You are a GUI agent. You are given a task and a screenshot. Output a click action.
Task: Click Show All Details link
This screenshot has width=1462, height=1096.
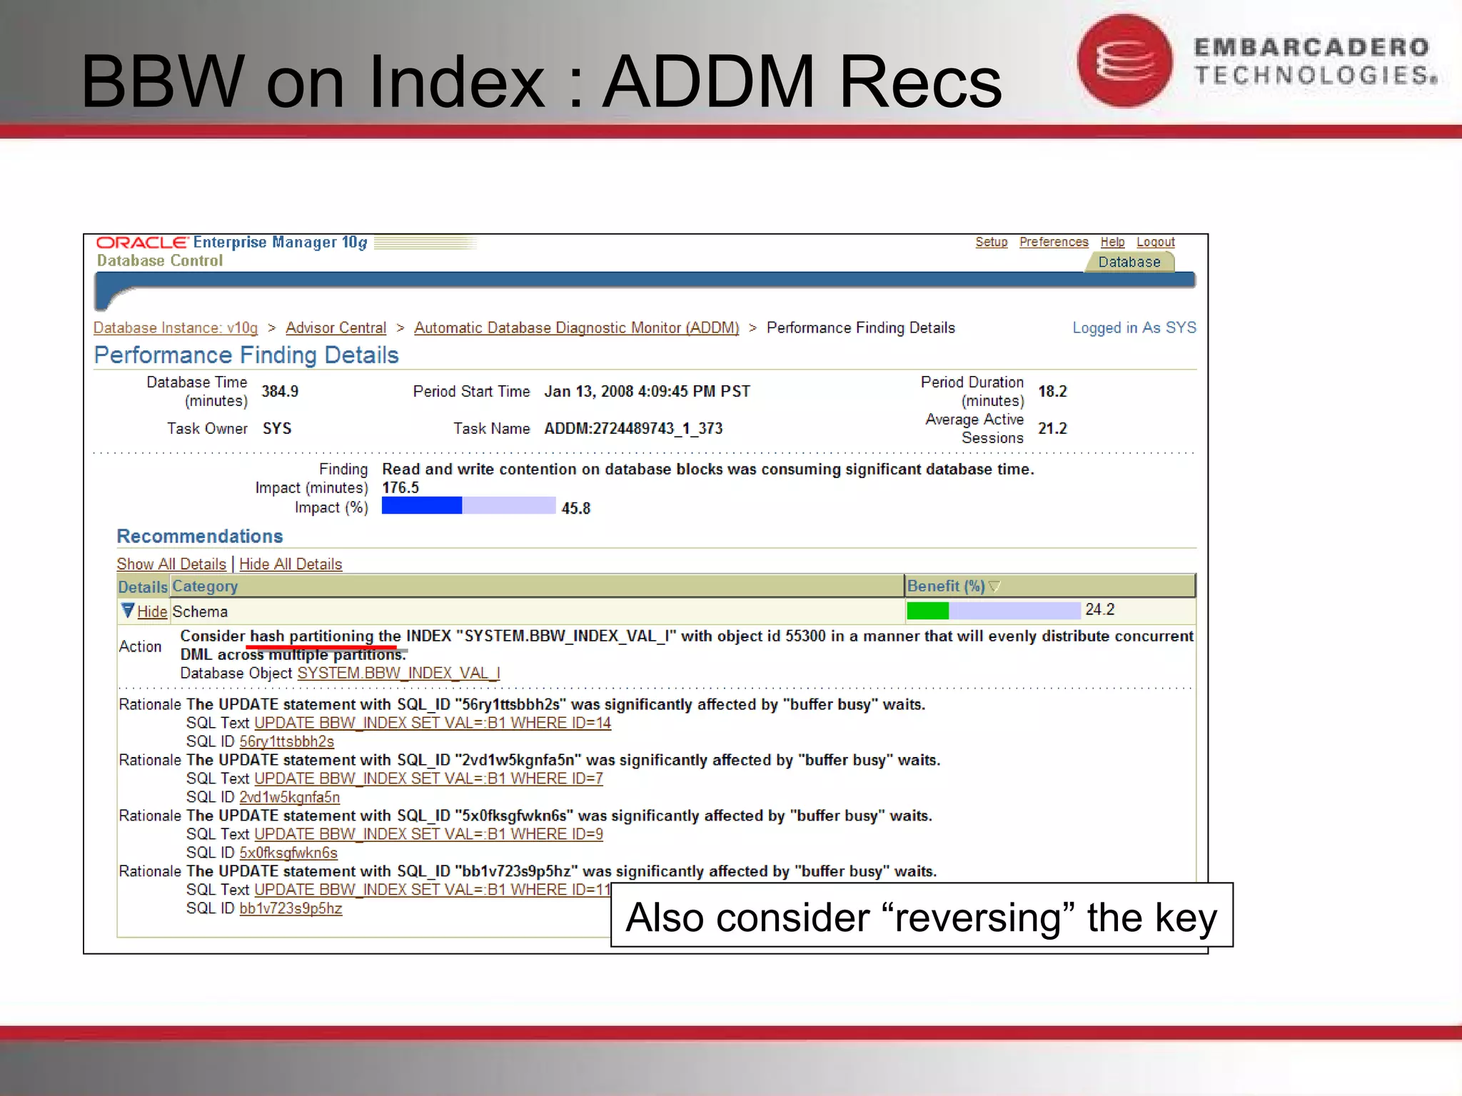171,564
